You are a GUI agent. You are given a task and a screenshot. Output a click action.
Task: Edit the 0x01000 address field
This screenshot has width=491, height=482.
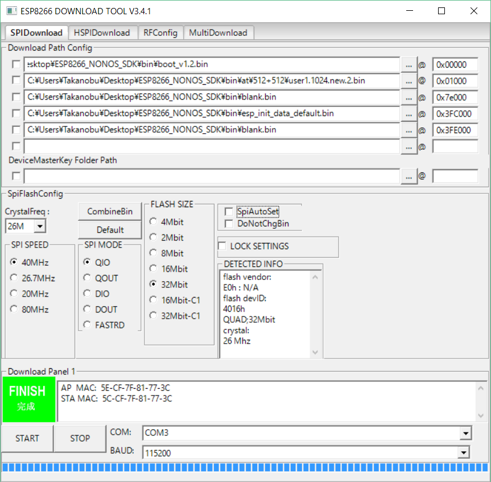tap(455, 81)
